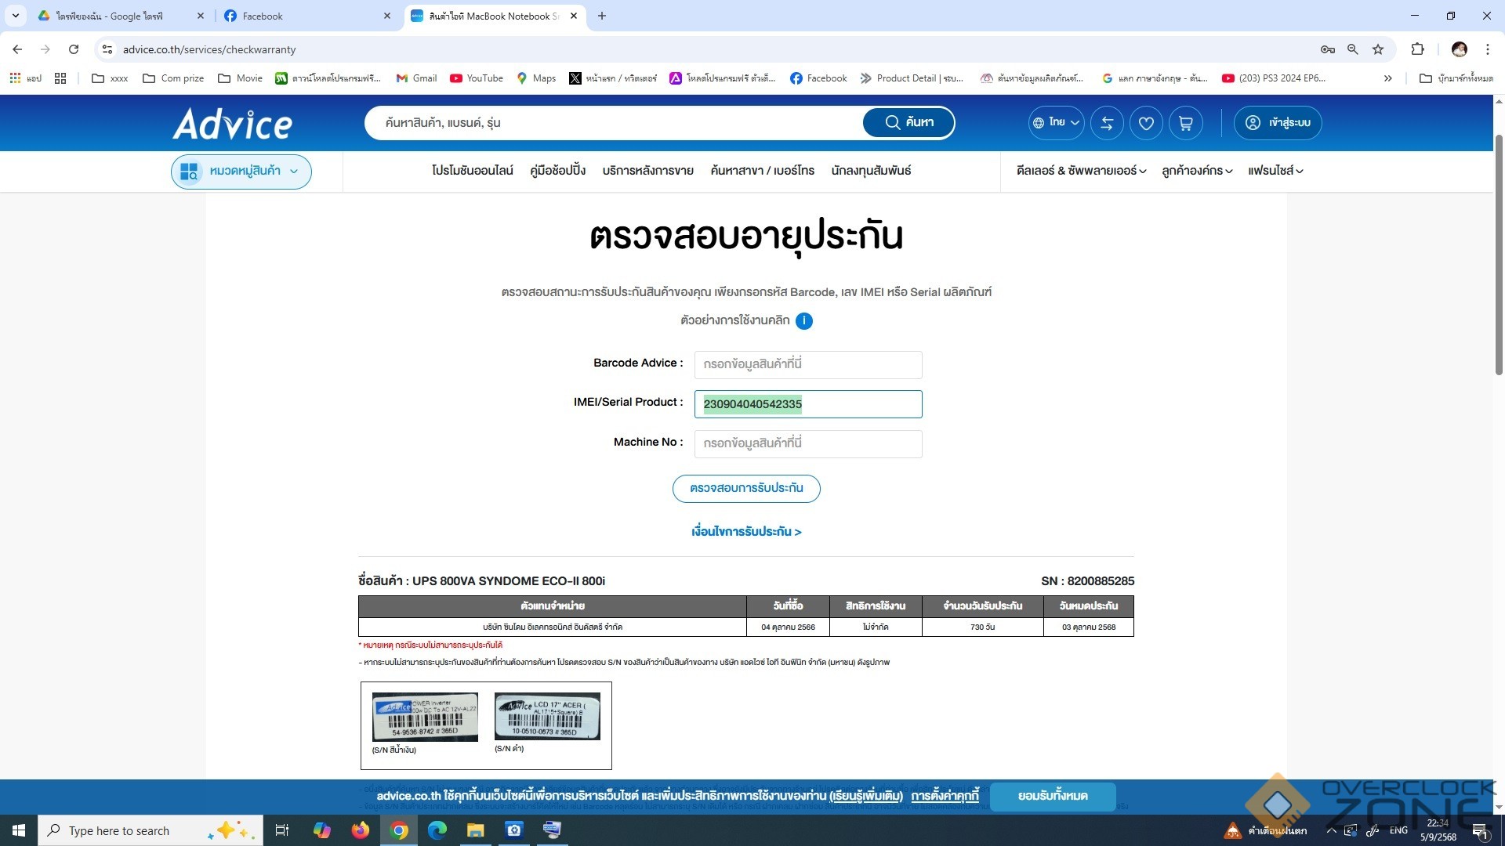Open the after-sales service menu item
This screenshot has width=1505, height=846.
pyautogui.click(x=647, y=171)
